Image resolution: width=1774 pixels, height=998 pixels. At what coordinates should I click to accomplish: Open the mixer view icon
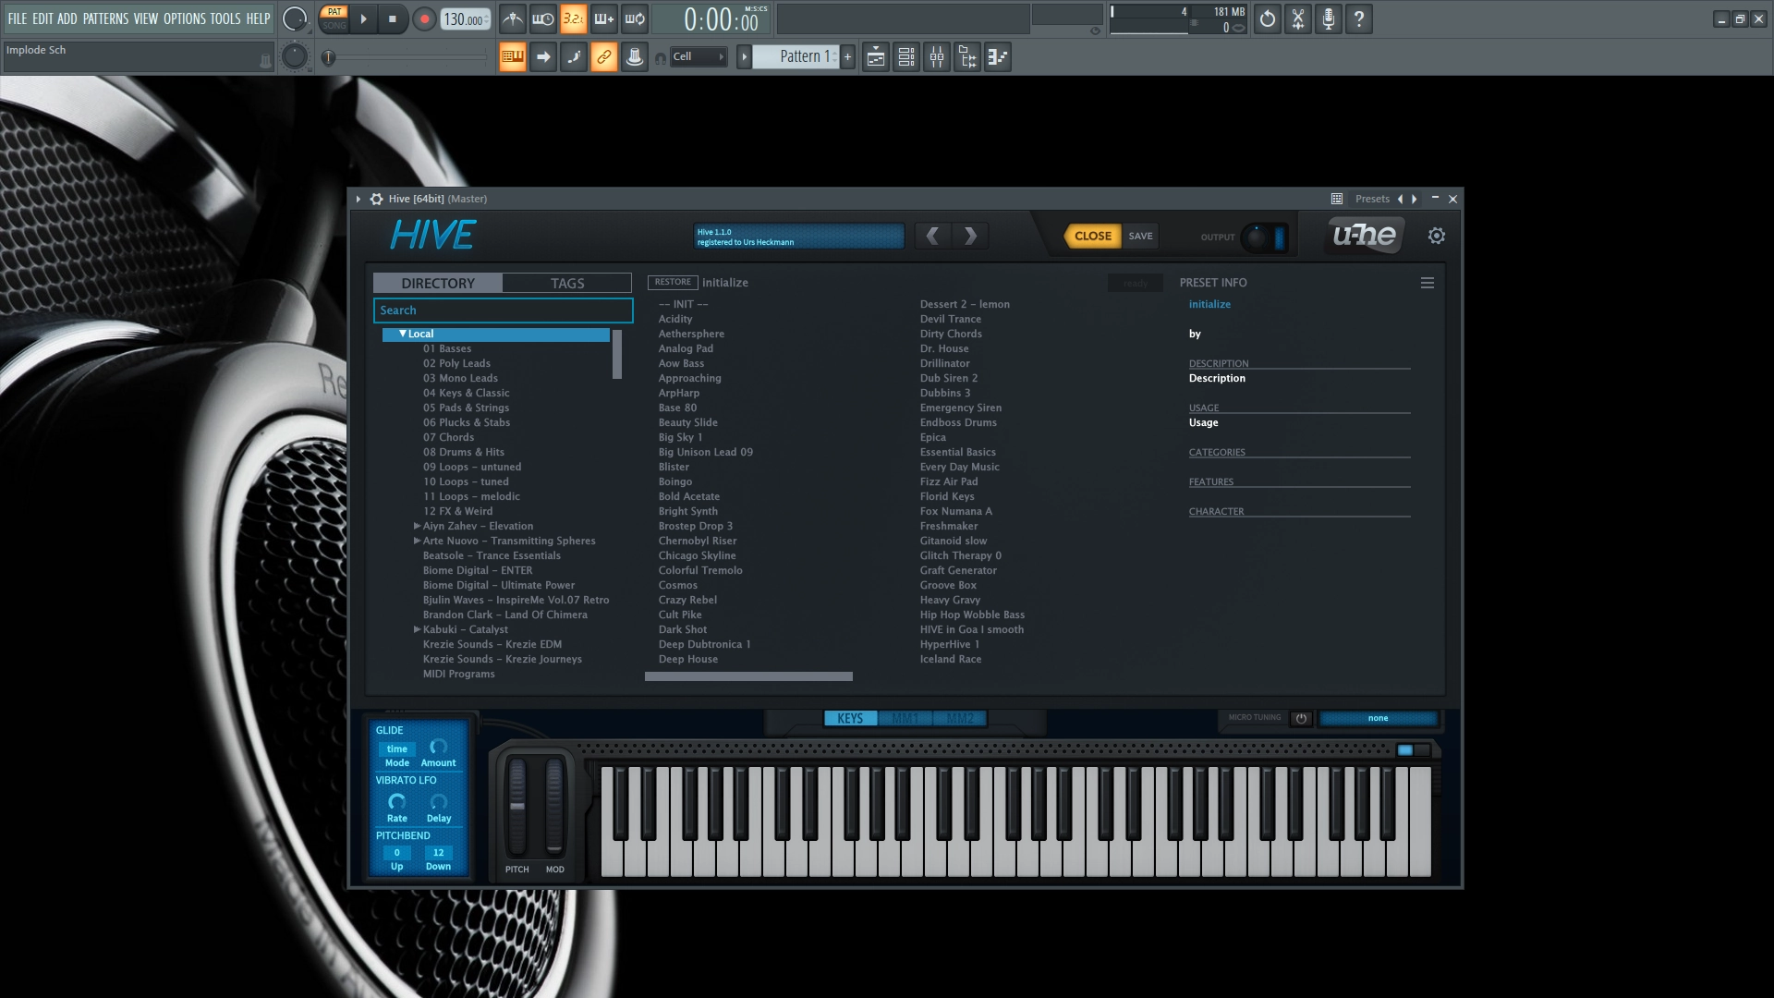(937, 57)
